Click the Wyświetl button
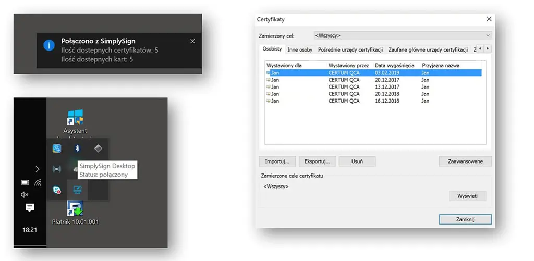 (468, 196)
